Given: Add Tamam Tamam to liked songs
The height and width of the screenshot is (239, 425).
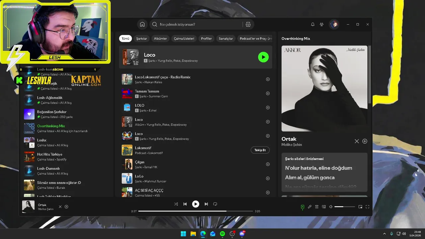Looking at the screenshot, I should click(268, 93).
